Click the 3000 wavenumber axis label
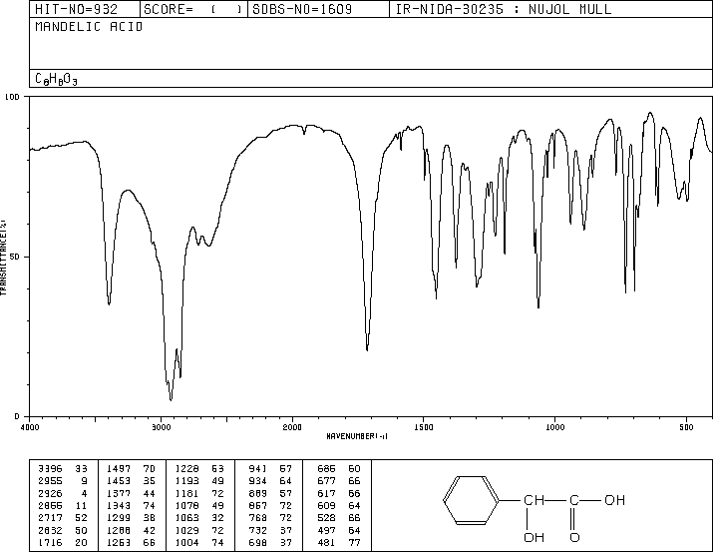Viewport: 713px width, 552px height. [161, 427]
